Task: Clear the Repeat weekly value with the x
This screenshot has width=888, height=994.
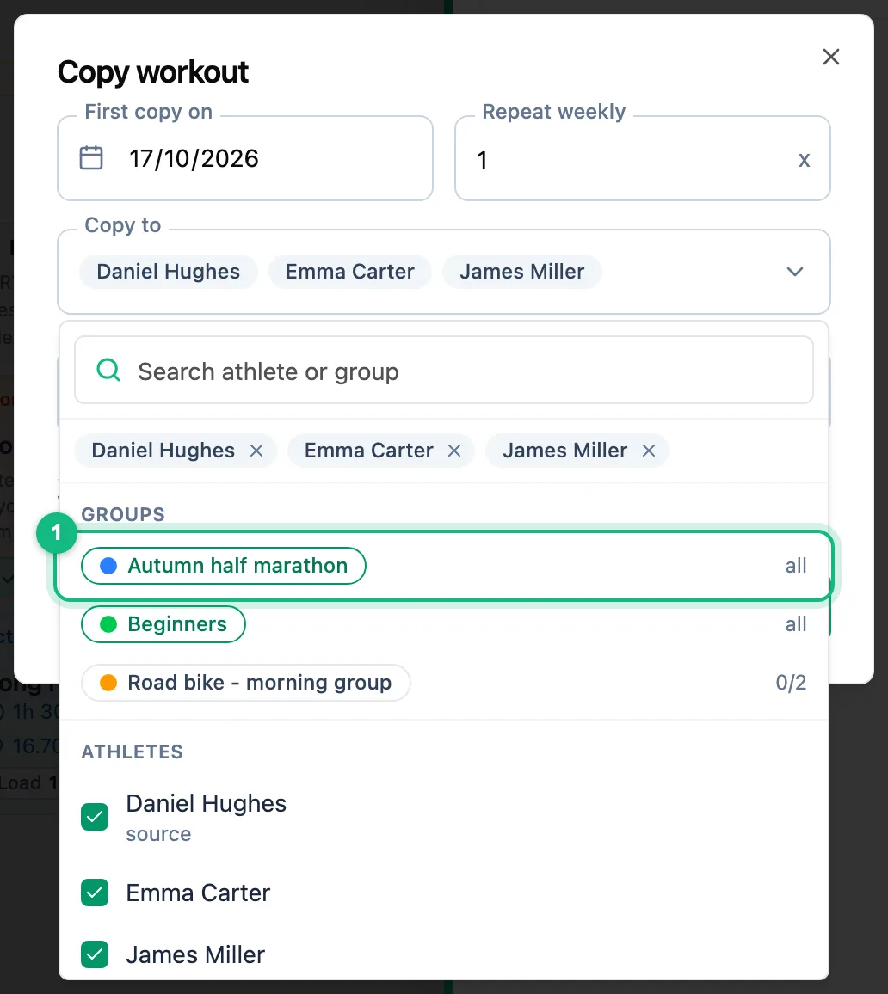Action: click(804, 159)
